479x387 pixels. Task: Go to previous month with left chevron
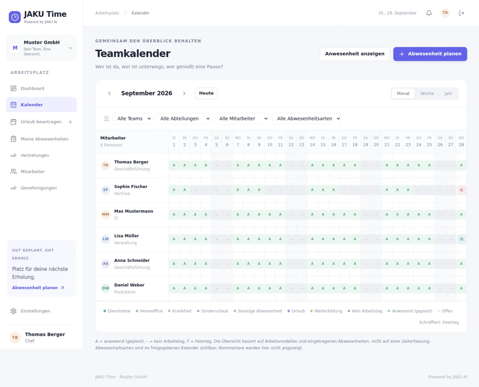pos(110,93)
